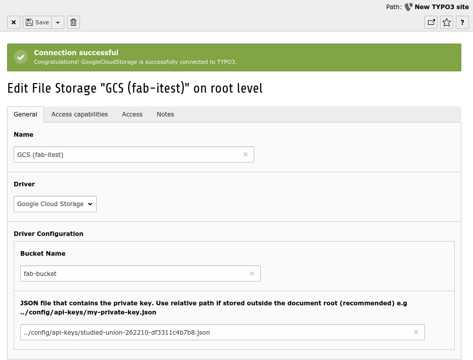Focus the Bucket Name input field
This screenshot has height=360, width=473.
pos(140,273)
